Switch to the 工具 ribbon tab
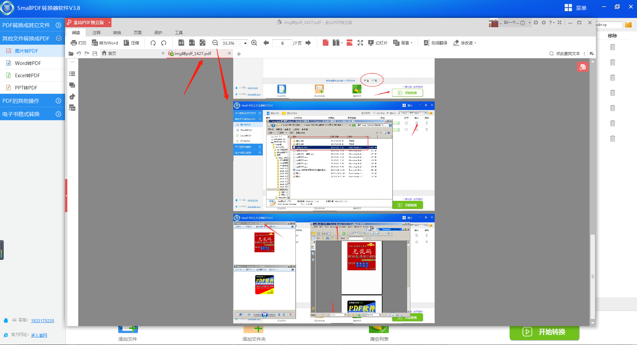This screenshot has width=637, height=345. (179, 32)
